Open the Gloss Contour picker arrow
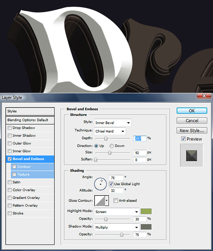Screen dimensions: 213x251 pyautogui.click(x=106, y=200)
